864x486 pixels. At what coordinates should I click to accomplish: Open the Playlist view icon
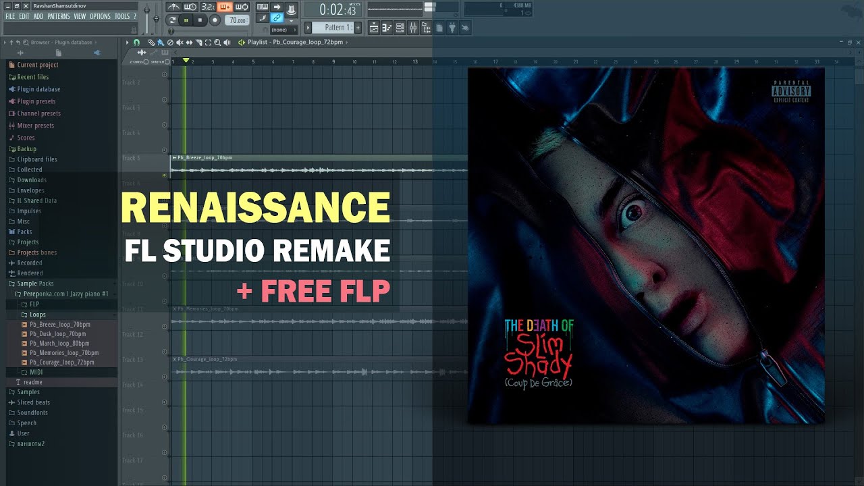point(373,28)
